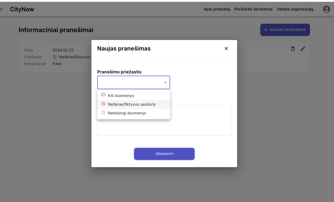Click the pencil edit icon
The height and width of the screenshot is (202, 334).
[303, 49]
